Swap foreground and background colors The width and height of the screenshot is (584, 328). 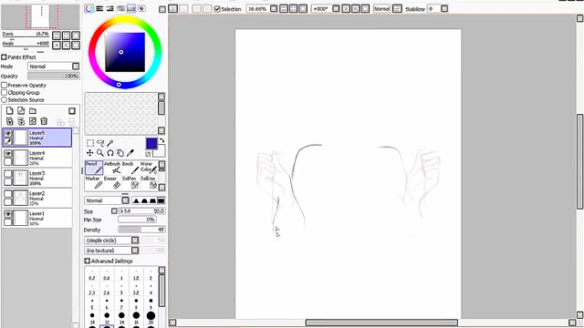pos(162,140)
